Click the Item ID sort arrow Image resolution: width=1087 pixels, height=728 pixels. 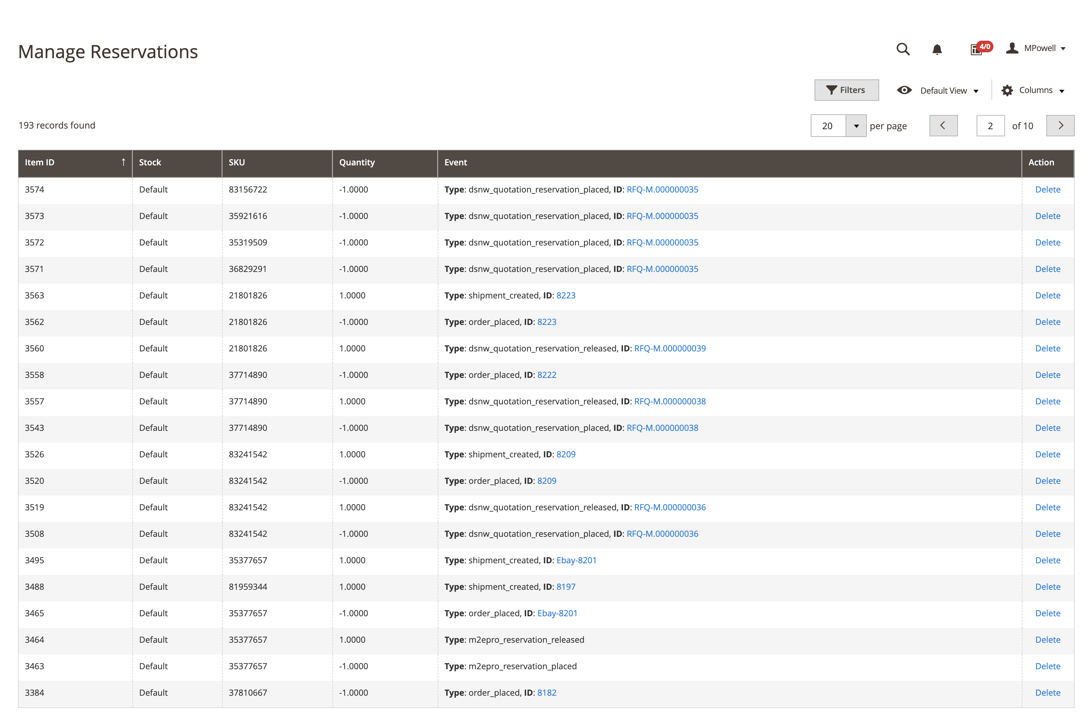coord(123,162)
